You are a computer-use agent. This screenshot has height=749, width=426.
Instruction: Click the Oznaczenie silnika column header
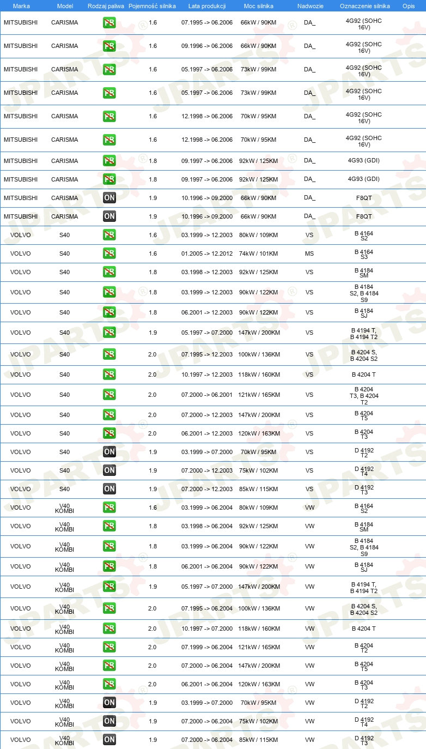click(x=365, y=6)
